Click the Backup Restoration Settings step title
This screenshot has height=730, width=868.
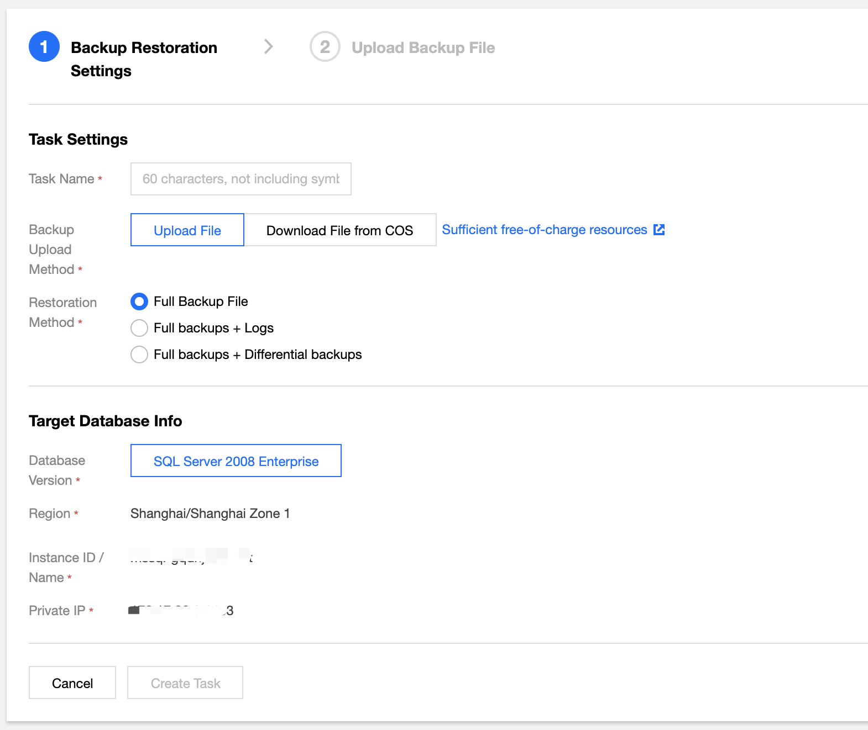pos(144,59)
